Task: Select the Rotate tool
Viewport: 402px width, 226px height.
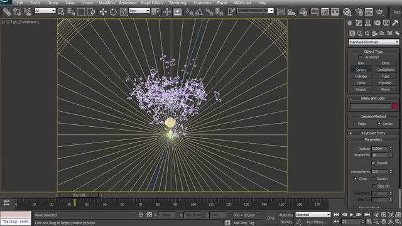Action: [x=113, y=12]
